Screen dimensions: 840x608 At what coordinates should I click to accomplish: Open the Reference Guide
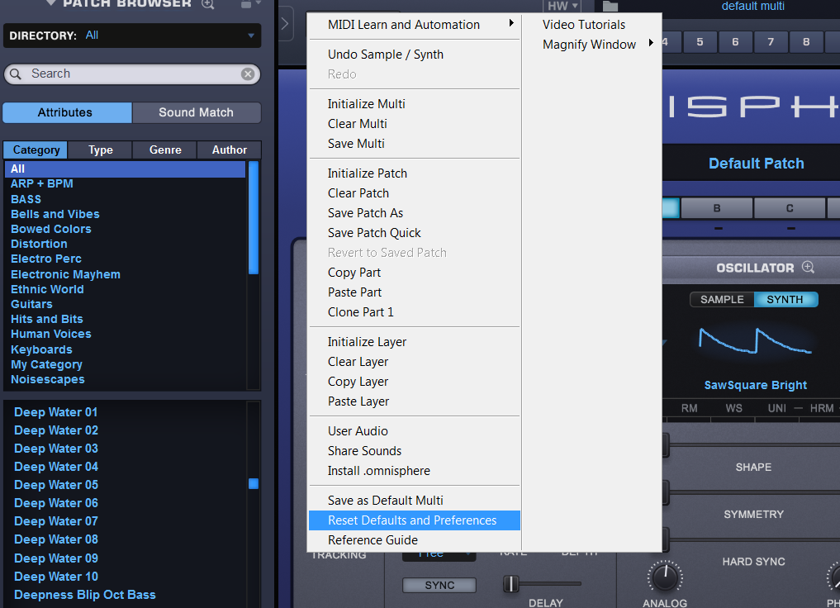point(415,540)
